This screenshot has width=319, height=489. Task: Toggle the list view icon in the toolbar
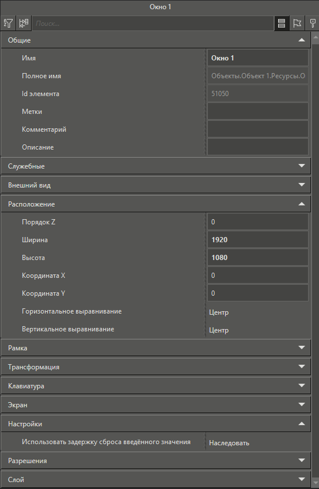coord(282,24)
